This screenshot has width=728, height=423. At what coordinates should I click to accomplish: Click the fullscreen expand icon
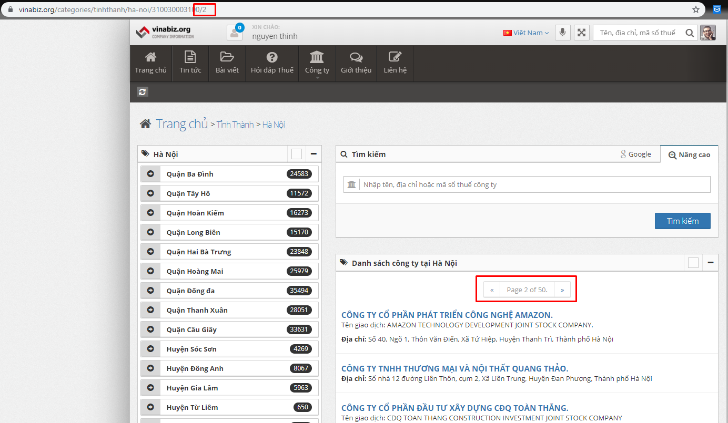tap(581, 33)
